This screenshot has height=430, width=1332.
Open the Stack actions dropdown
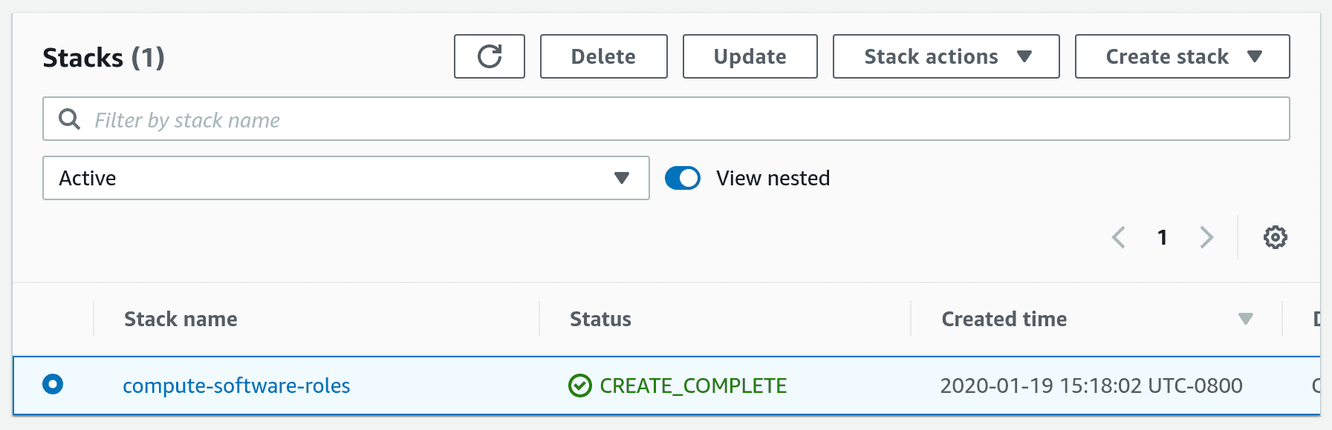point(946,56)
